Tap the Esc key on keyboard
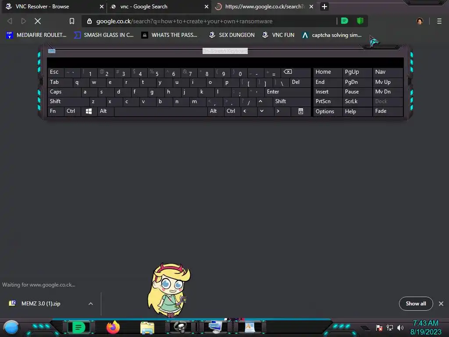The image size is (449, 337). tap(56, 72)
